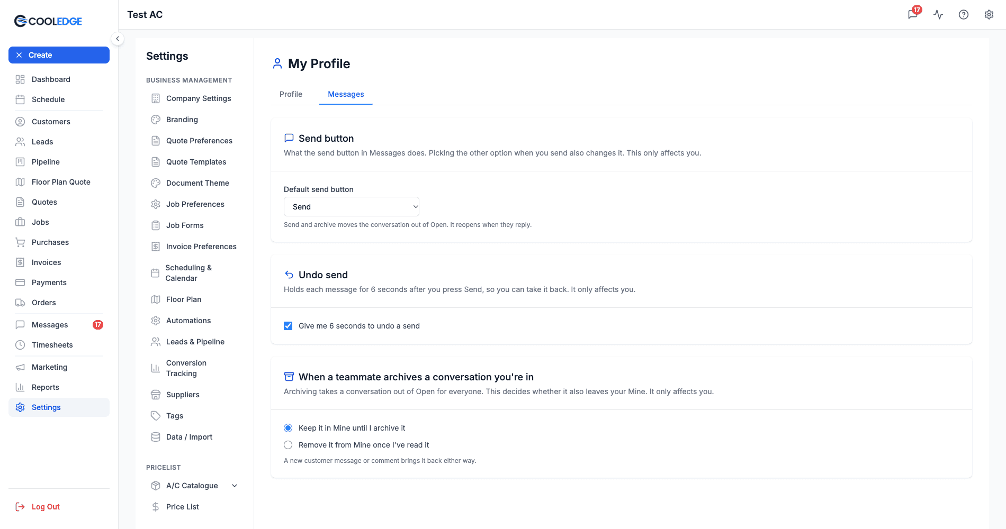Image resolution: width=1006 pixels, height=529 pixels.
Task: Open Leads & Pipeline settings
Action: click(194, 342)
